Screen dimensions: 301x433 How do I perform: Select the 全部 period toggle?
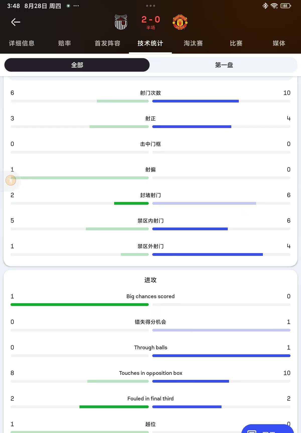(x=77, y=65)
